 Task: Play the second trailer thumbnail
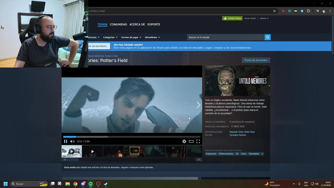92,151
